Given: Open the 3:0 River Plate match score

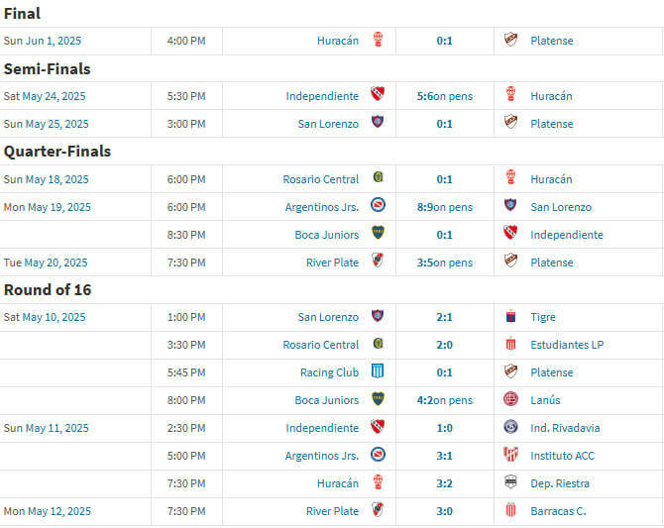Looking at the screenshot, I should tap(444, 511).
